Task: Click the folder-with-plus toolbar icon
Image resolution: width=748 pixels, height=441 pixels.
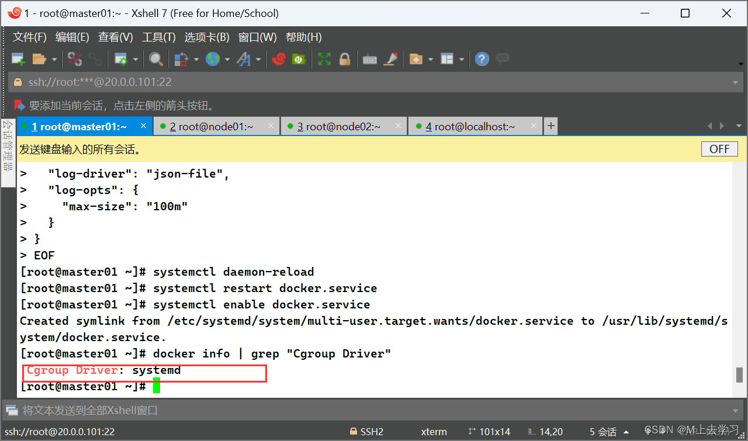Action: tap(416, 59)
